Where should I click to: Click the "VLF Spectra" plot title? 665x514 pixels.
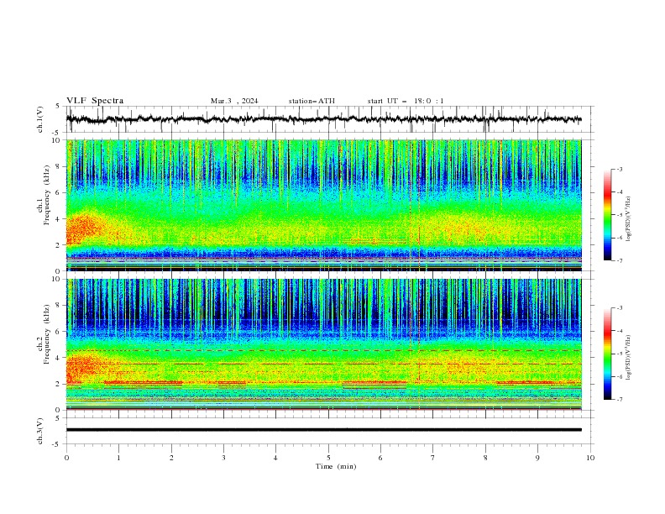[x=95, y=101]
